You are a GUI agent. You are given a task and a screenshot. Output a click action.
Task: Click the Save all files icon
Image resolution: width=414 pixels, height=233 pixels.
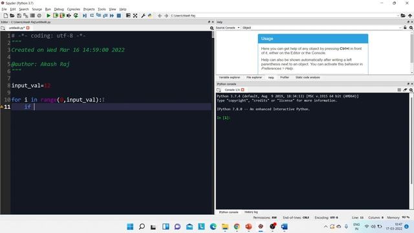[26, 16]
